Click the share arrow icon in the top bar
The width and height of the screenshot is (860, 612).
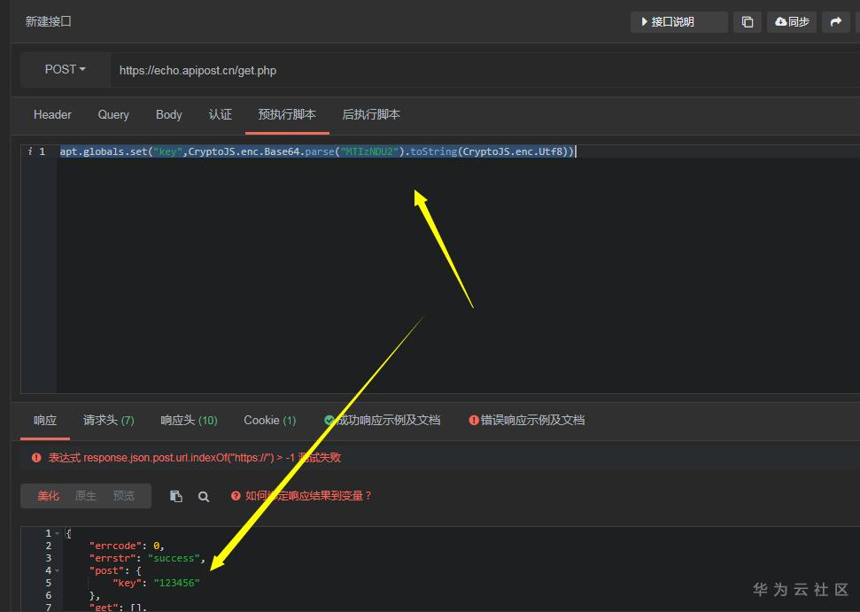coord(835,22)
